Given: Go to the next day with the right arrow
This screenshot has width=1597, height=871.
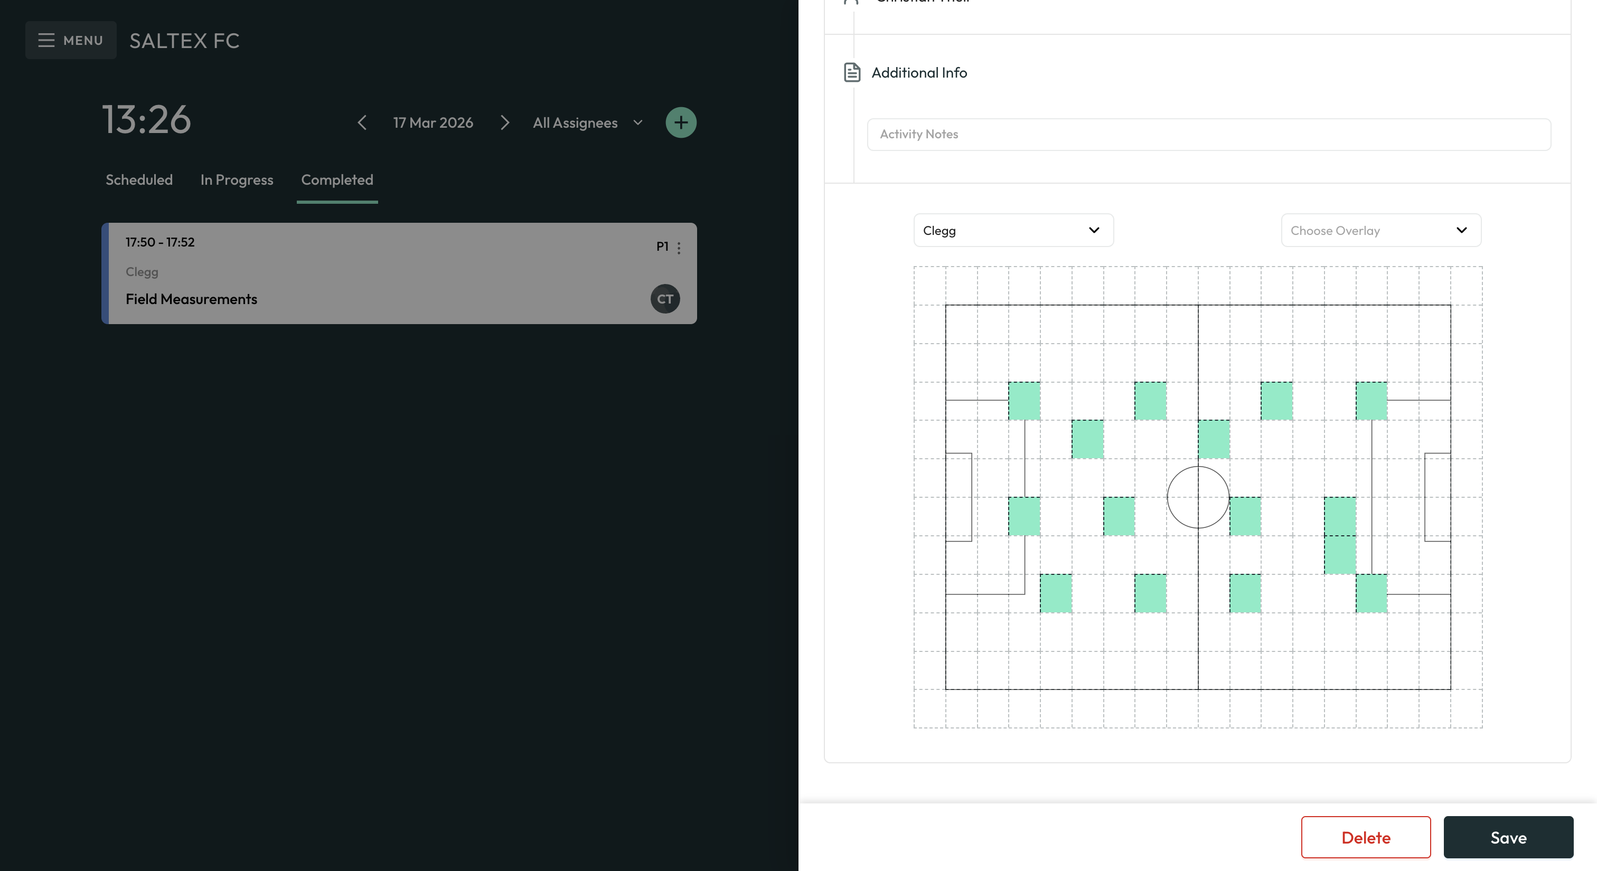Looking at the screenshot, I should click(505, 122).
